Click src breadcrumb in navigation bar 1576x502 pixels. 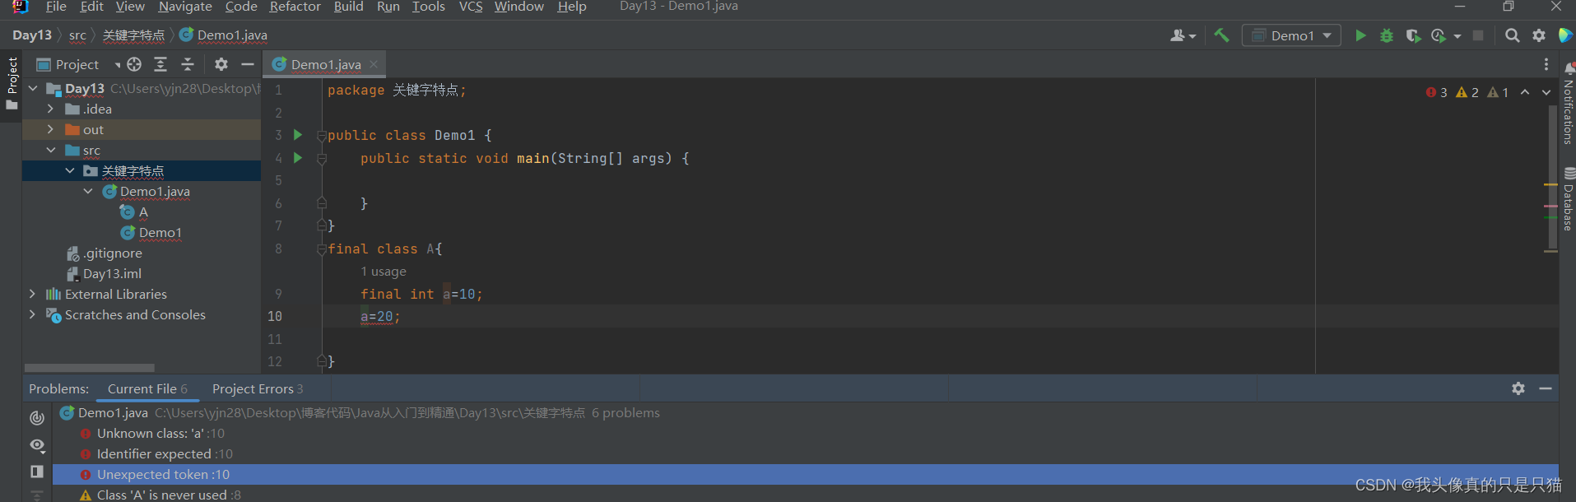point(77,35)
